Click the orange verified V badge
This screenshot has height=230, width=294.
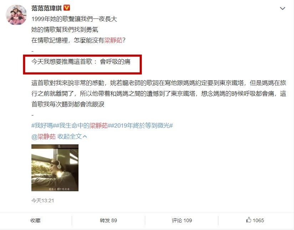click(67, 8)
